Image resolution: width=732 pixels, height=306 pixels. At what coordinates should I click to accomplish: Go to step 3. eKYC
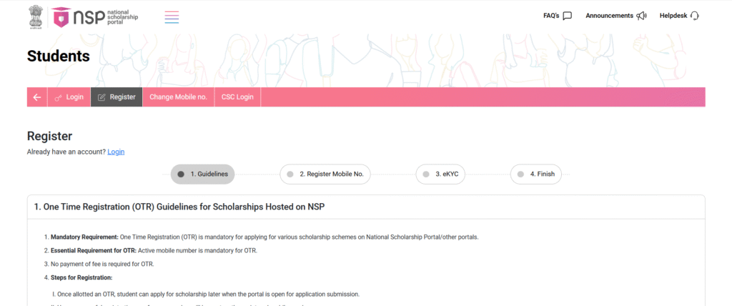click(x=440, y=174)
